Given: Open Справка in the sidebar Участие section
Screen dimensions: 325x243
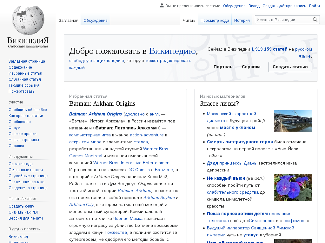Looking at the screenshot, I should pos(17,146).
